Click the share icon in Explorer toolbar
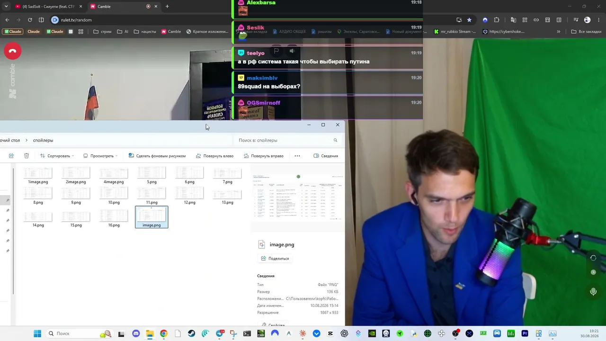 pyautogui.click(x=11, y=156)
